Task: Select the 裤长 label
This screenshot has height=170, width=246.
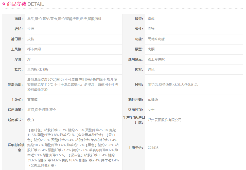Action: coord(19,29)
